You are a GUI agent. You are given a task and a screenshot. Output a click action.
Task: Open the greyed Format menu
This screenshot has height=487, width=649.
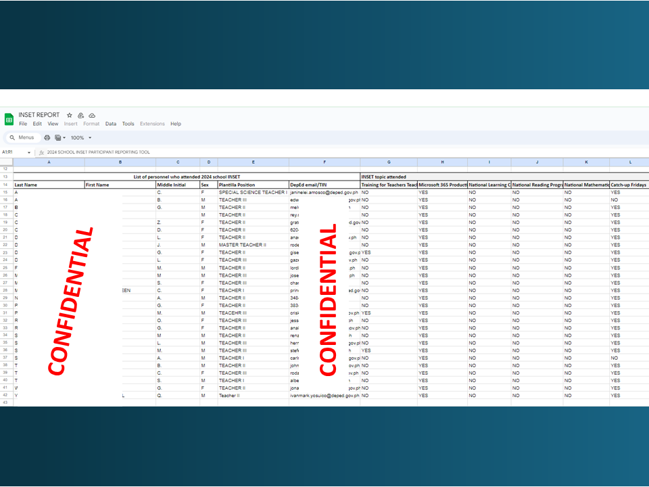pyautogui.click(x=91, y=124)
